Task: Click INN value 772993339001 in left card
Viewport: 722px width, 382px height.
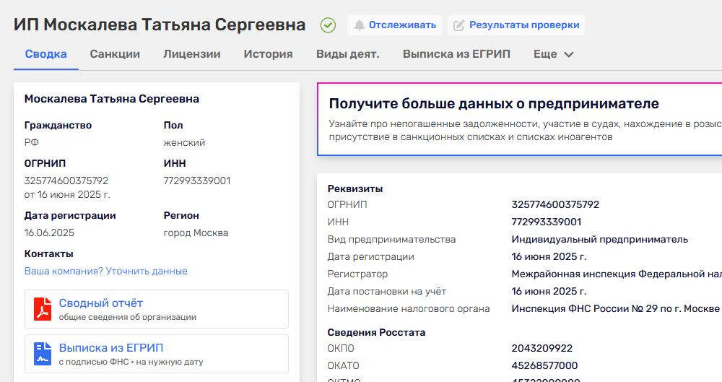Action: coord(197,181)
